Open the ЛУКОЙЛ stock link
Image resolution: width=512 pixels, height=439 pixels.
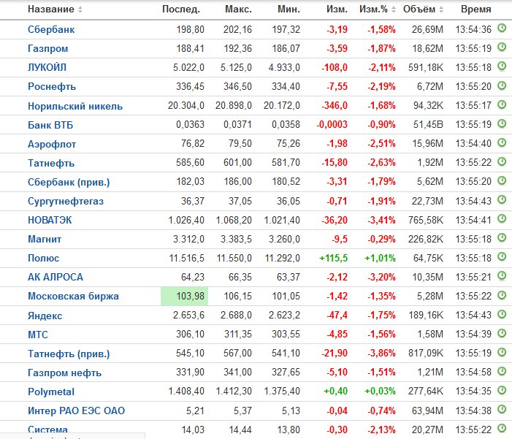pyautogui.click(x=47, y=68)
